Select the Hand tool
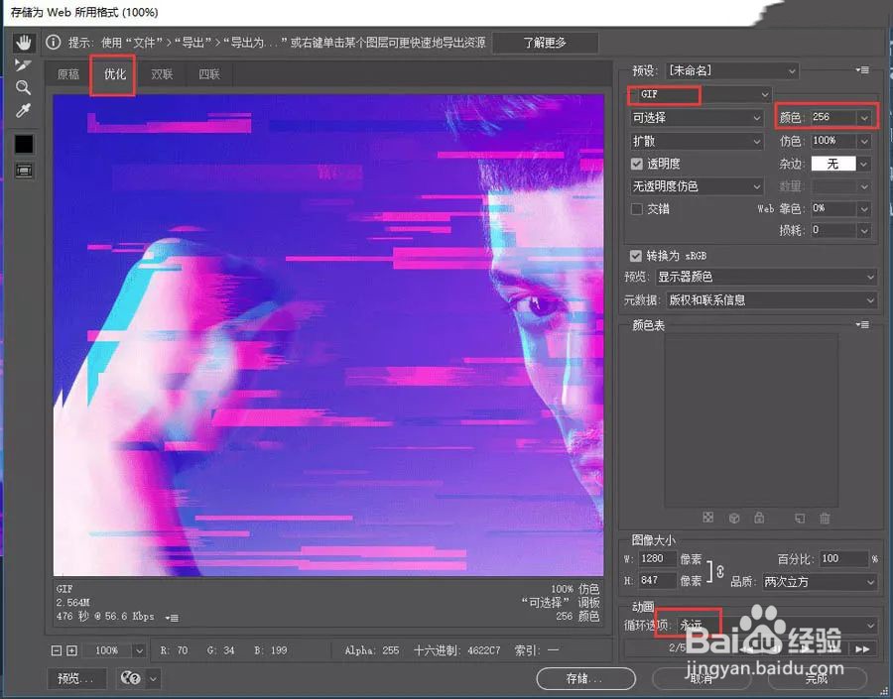 pos(24,42)
